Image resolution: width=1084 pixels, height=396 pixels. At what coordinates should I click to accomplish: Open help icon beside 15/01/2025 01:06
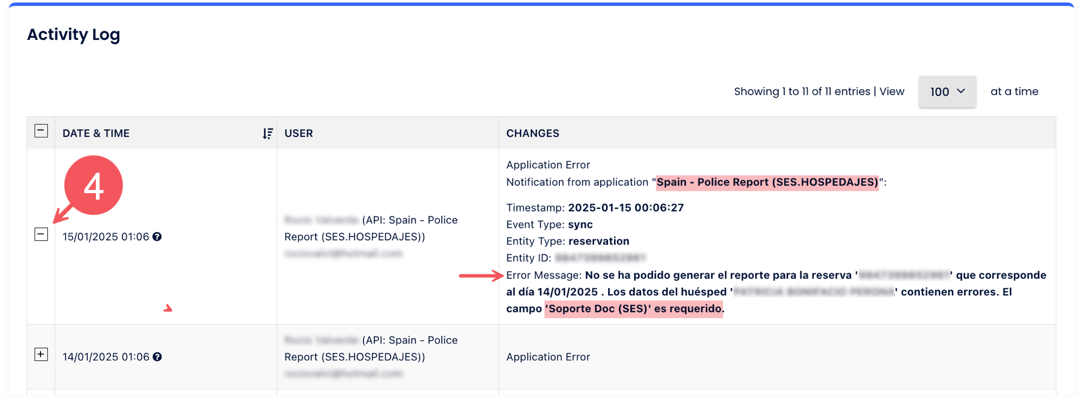pos(157,237)
